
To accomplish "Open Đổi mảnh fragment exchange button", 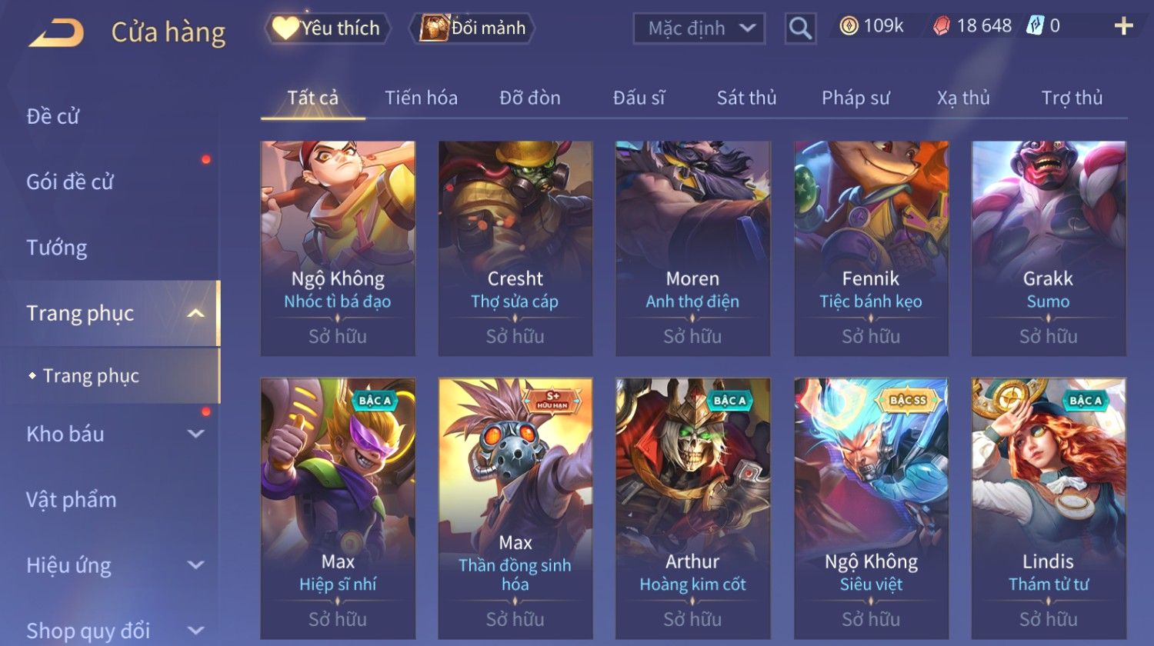I will point(475,28).
